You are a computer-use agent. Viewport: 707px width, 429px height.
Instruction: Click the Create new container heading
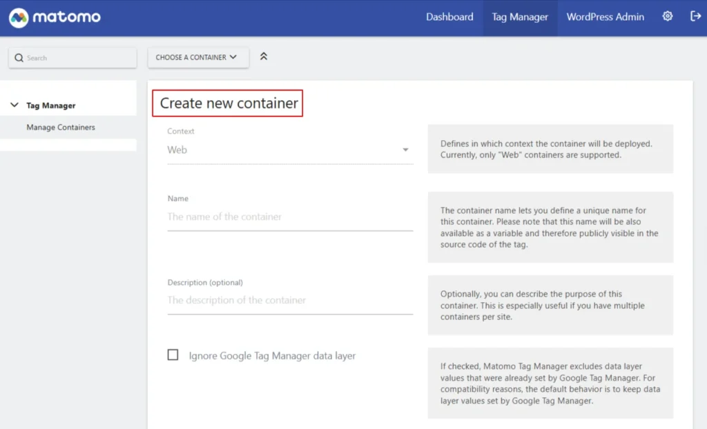point(229,103)
